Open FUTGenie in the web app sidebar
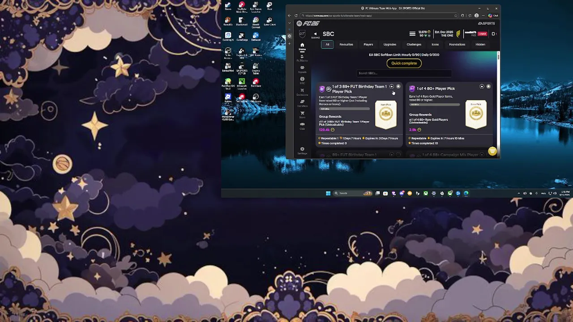 (302, 58)
